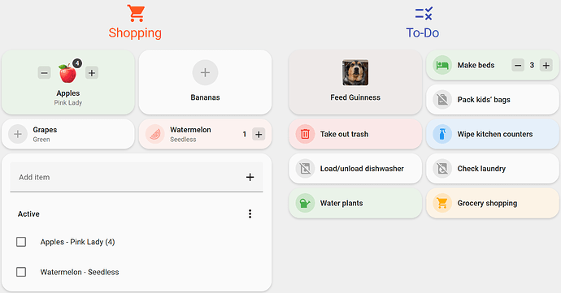Click the orange shopping cart header icon

(136, 14)
